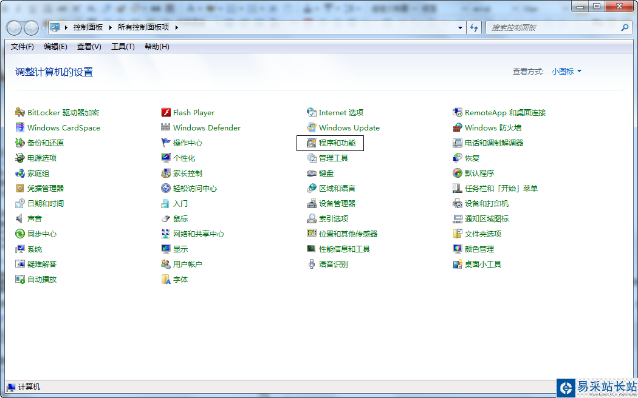Open the 帮助(H) menu

(157, 47)
